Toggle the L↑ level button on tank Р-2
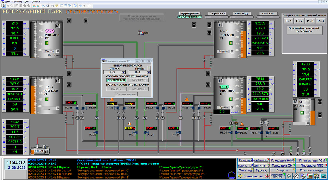328x180 pixels. (x=58, y=81)
